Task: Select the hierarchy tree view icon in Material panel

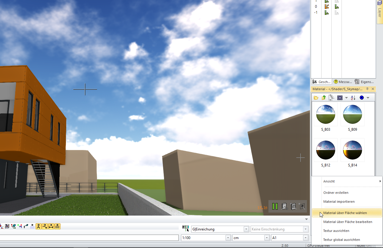Action: pyautogui.click(x=331, y=97)
